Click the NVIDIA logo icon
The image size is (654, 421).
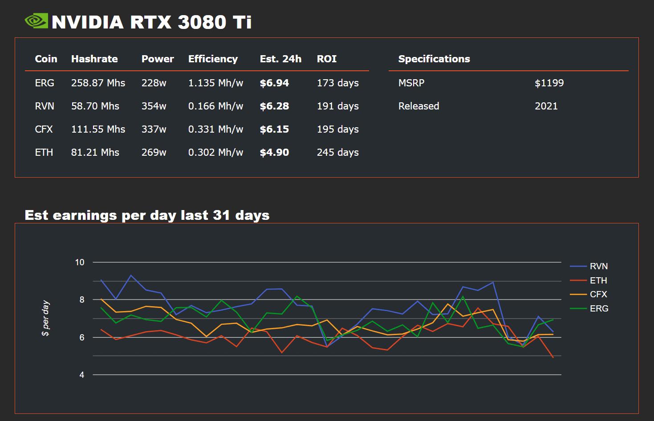pos(37,21)
